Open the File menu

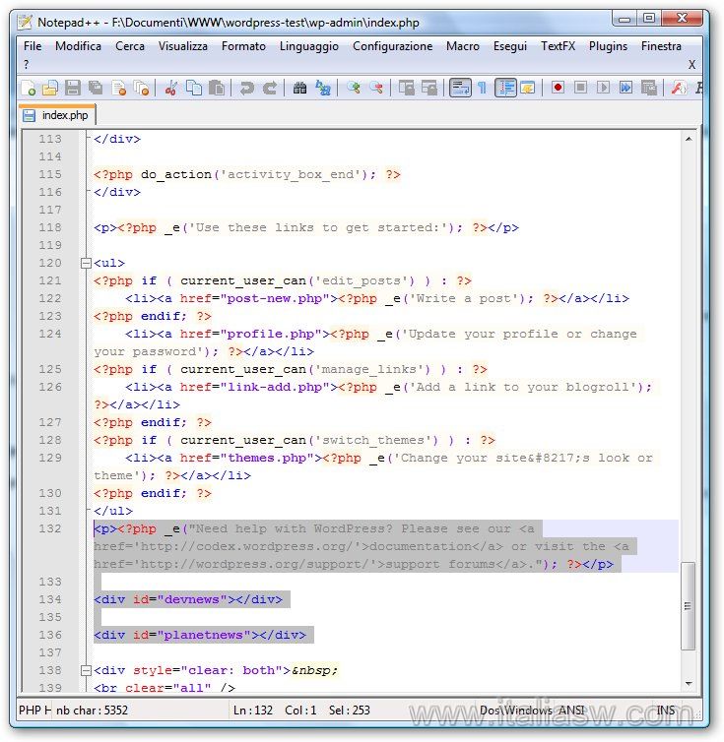point(33,46)
